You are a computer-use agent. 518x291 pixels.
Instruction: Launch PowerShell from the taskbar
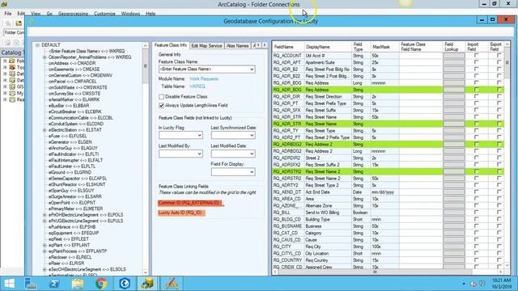(x=54, y=284)
